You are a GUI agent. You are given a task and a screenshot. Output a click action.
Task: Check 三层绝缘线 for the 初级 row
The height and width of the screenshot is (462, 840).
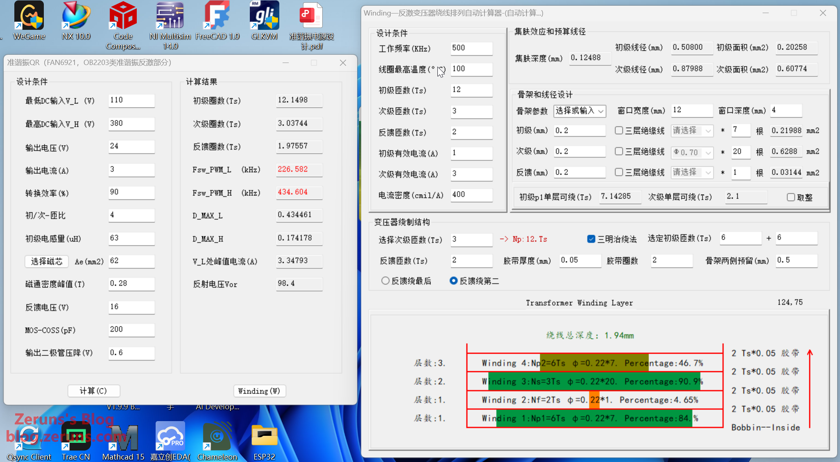[x=619, y=130]
